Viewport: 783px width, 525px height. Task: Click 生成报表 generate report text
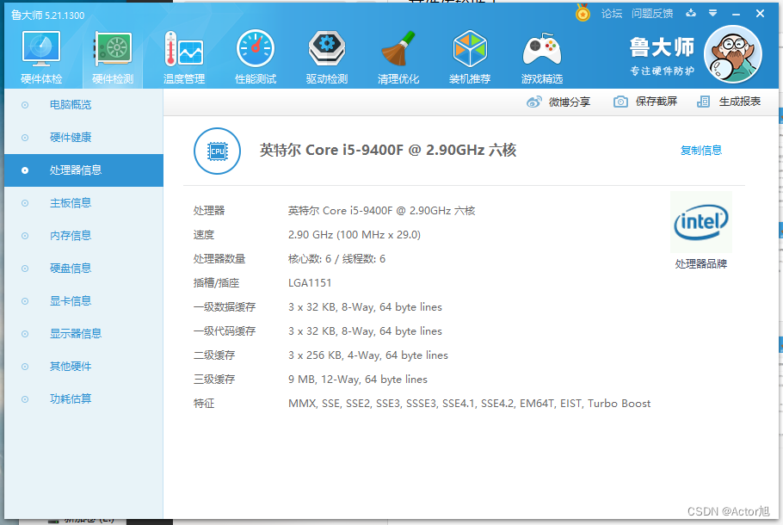(740, 102)
